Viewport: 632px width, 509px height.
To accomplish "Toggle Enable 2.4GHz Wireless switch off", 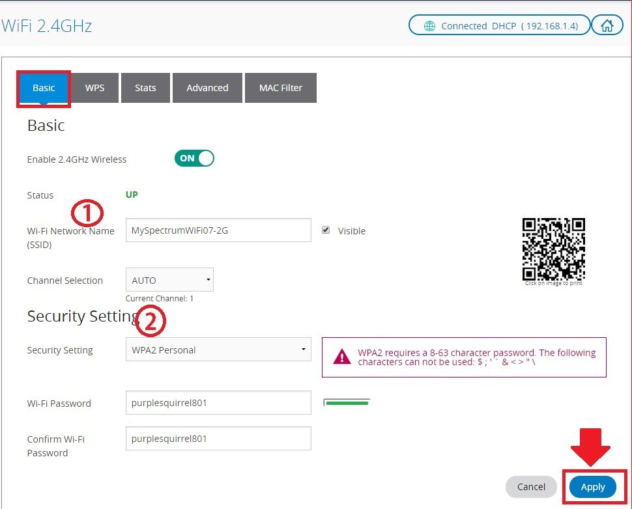I will point(194,158).
